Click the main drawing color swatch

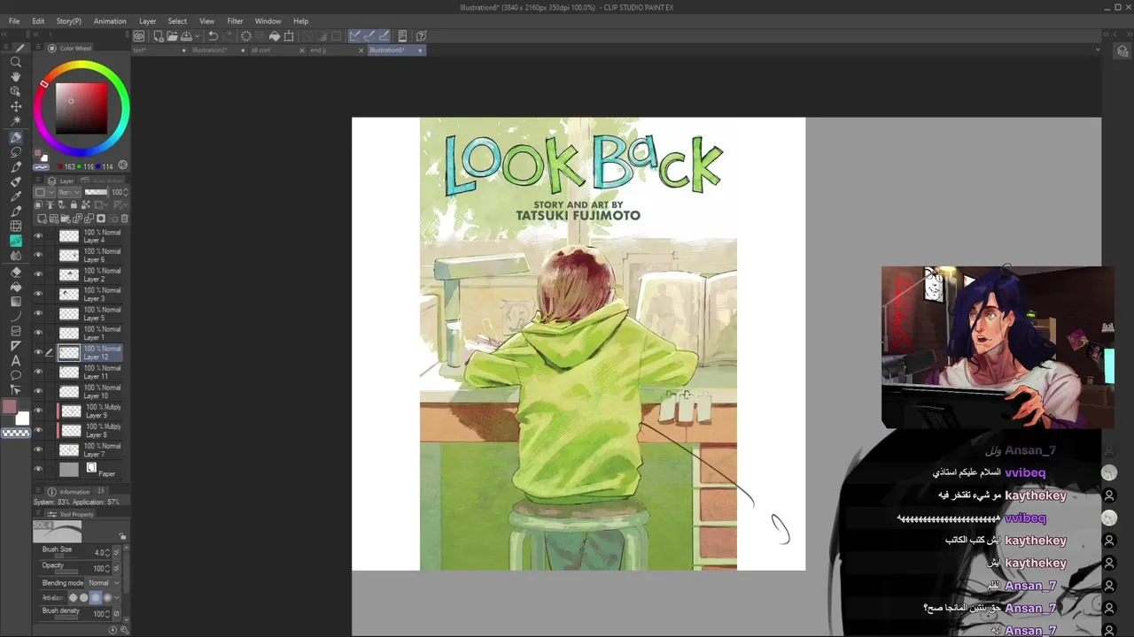[x=10, y=407]
